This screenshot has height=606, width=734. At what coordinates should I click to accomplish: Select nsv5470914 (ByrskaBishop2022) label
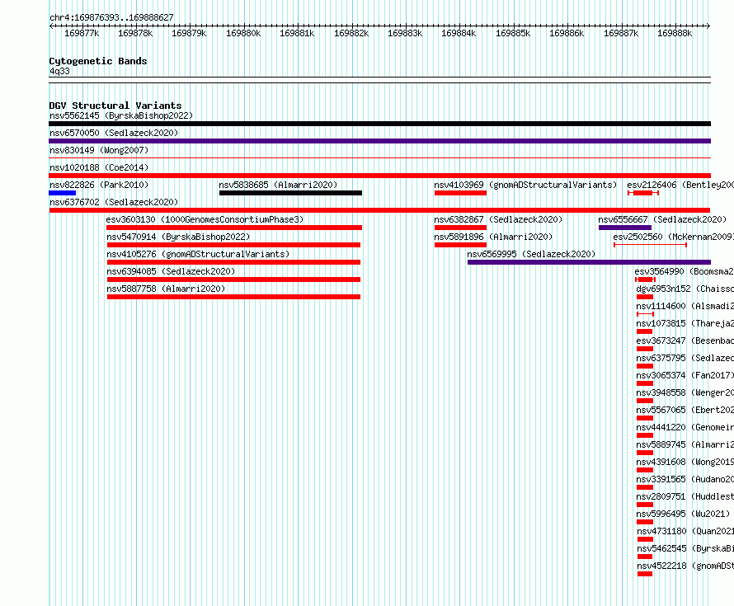[x=178, y=237]
